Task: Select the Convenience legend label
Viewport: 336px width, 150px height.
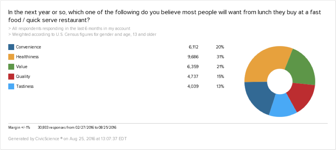Action: (28, 47)
